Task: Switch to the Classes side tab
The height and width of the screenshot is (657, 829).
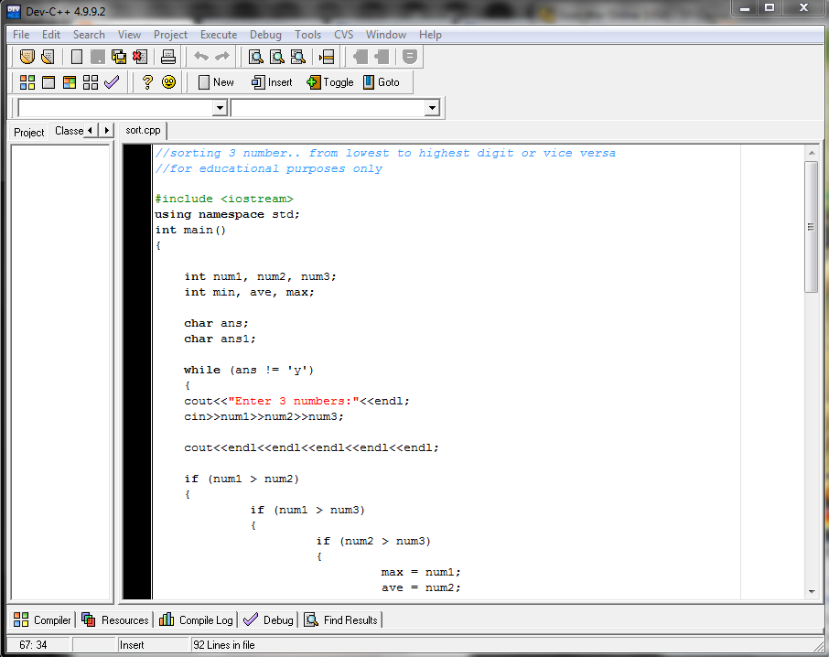Action: click(69, 131)
